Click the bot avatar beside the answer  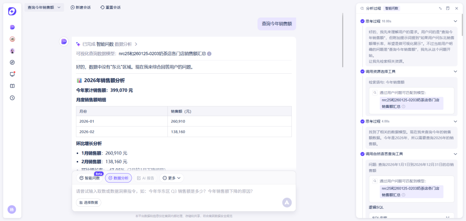coord(63,41)
